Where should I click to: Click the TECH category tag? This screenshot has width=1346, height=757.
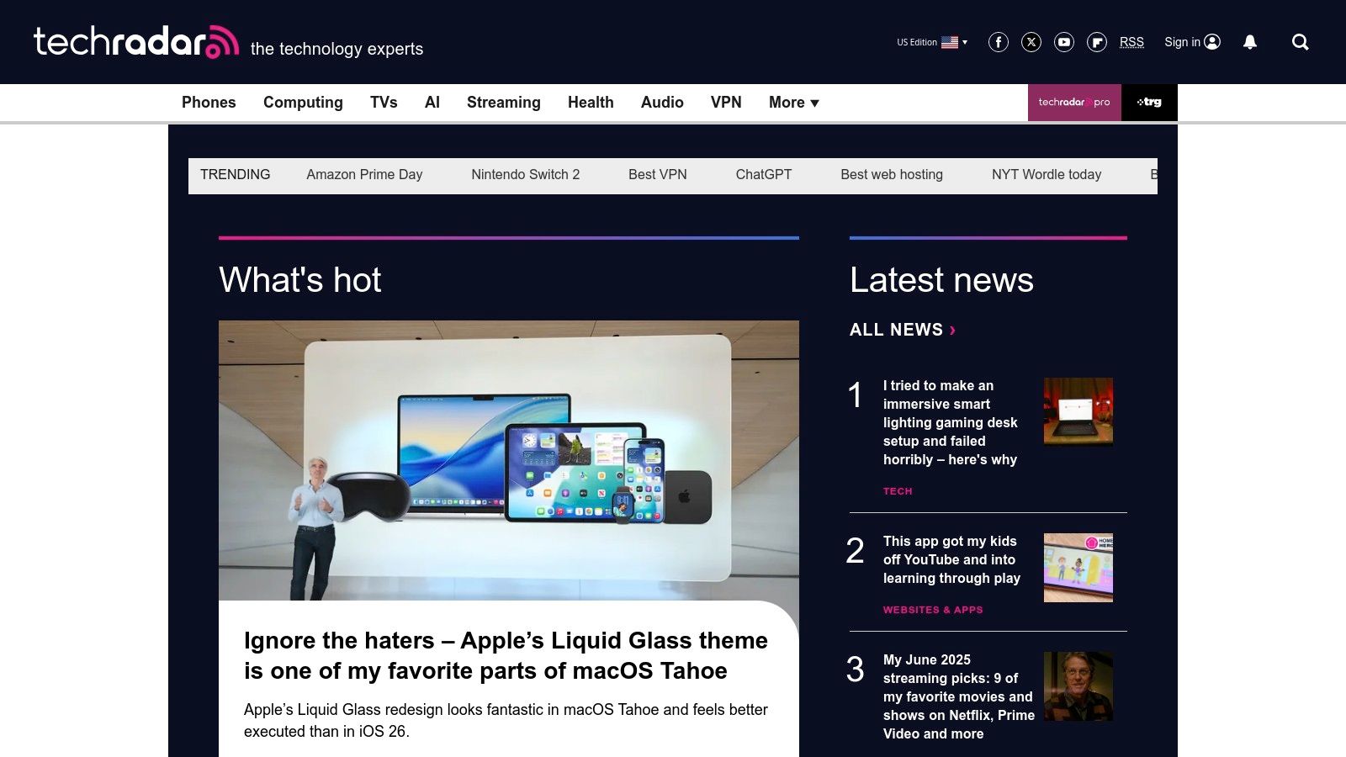[898, 491]
